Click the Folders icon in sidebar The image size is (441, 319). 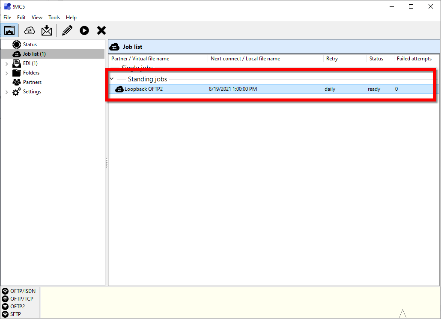click(x=17, y=73)
